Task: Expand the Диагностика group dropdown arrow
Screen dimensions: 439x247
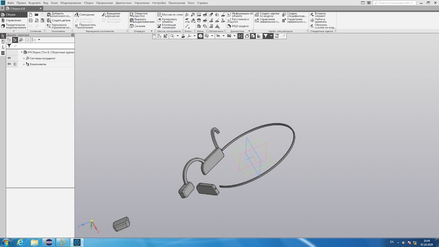Action: 249,31
